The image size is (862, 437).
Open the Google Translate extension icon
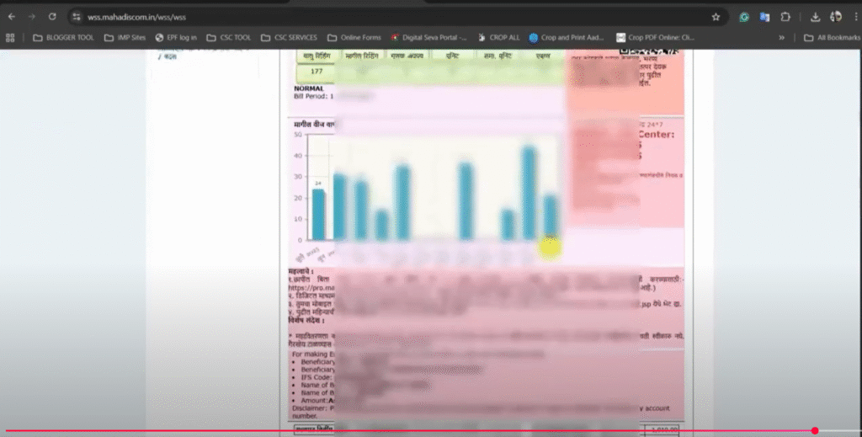click(x=764, y=17)
